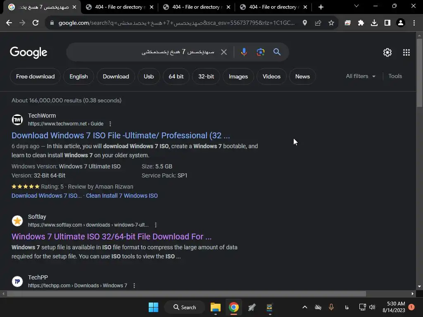
Task: Switch to Images results
Action: coord(238,76)
